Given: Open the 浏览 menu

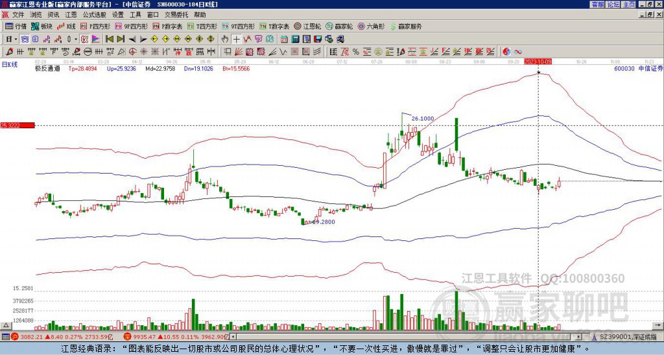Looking at the screenshot, I should pos(36,15).
